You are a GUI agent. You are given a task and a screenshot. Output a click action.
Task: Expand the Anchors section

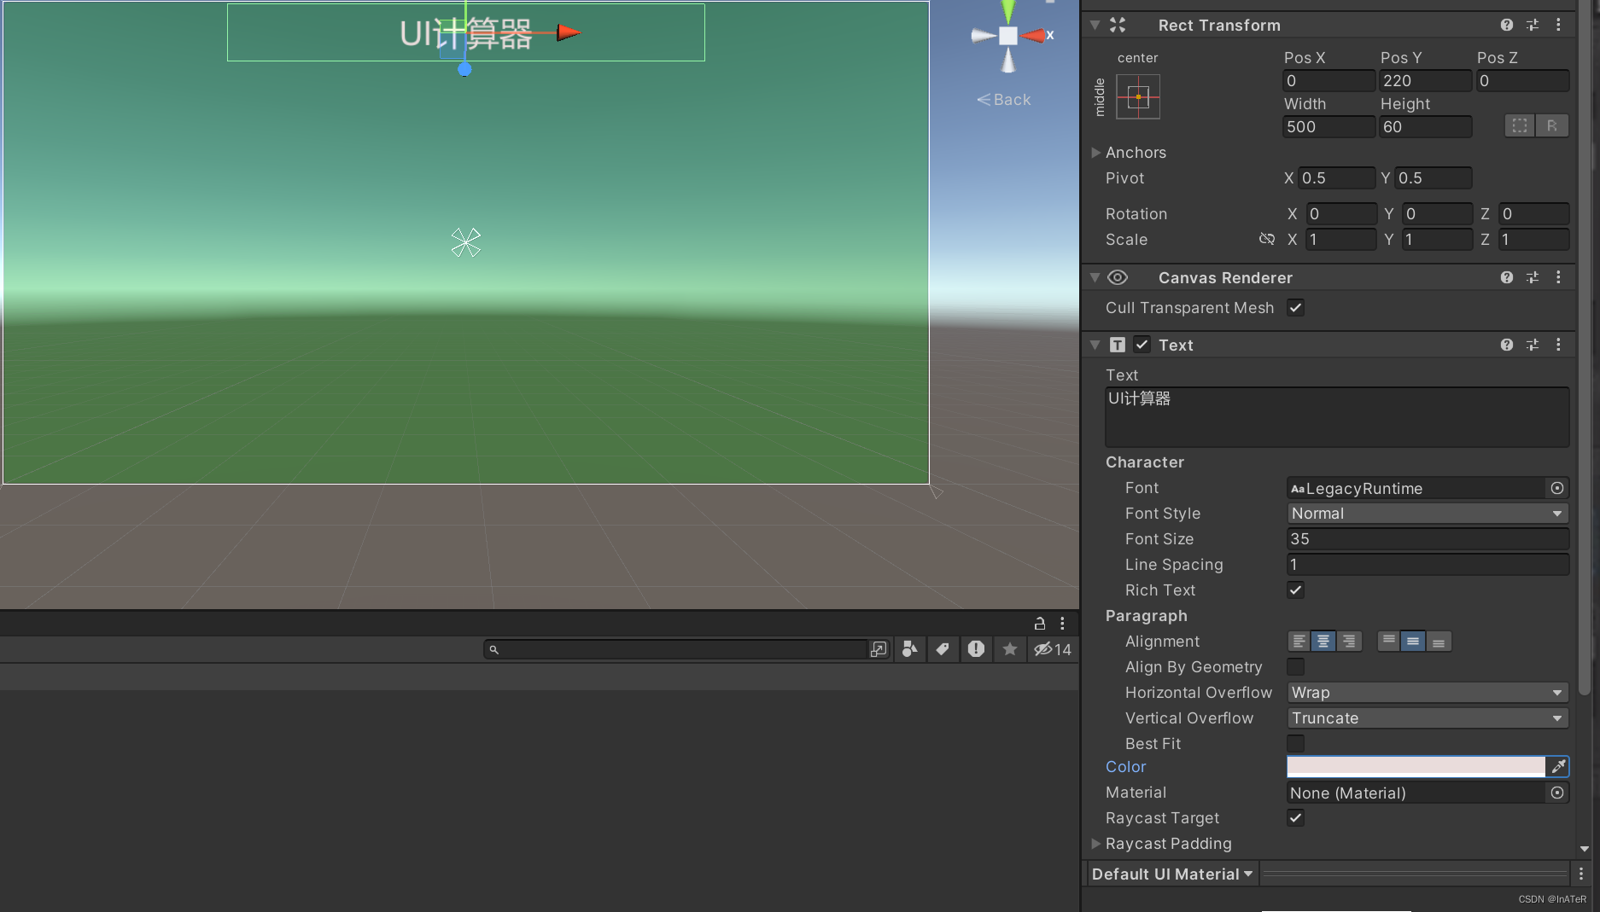point(1096,152)
